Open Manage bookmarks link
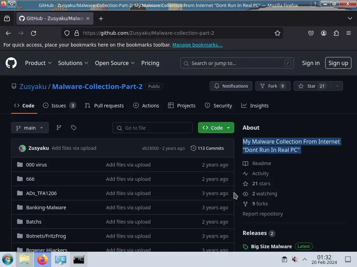Viewport: 357px width, 267px height. (x=197, y=45)
